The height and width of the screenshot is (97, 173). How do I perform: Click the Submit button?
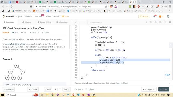[164, 89]
